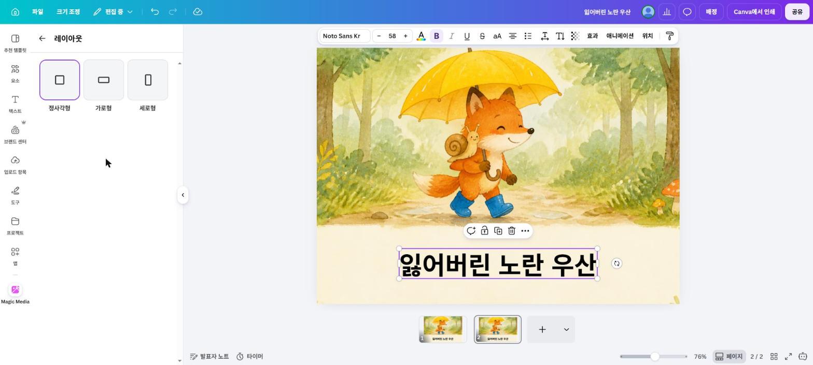Decrease font size with minus

tap(379, 36)
